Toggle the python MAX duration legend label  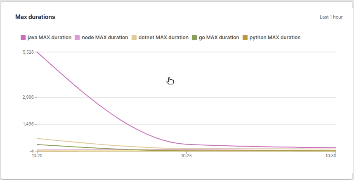pyautogui.click(x=275, y=38)
